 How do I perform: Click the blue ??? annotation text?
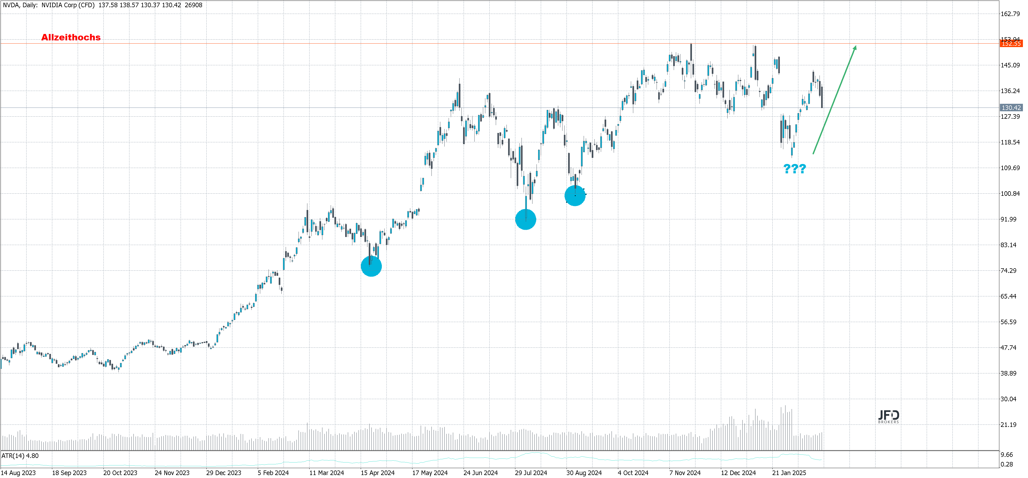click(795, 169)
